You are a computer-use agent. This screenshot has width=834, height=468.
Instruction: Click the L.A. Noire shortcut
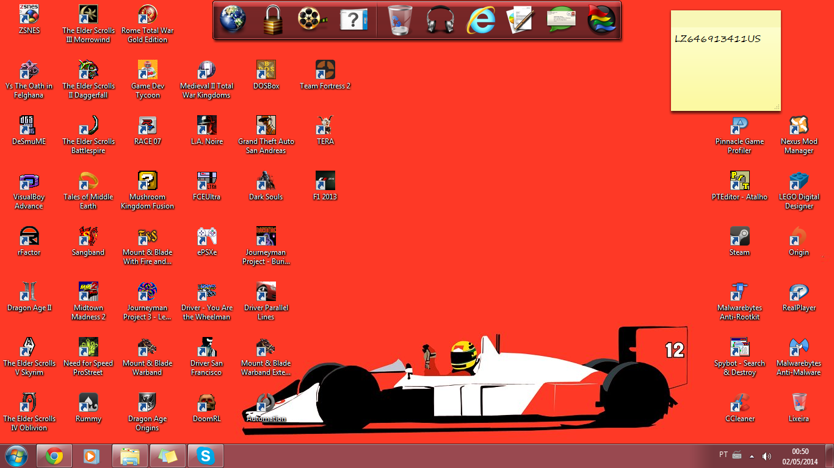click(207, 125)
